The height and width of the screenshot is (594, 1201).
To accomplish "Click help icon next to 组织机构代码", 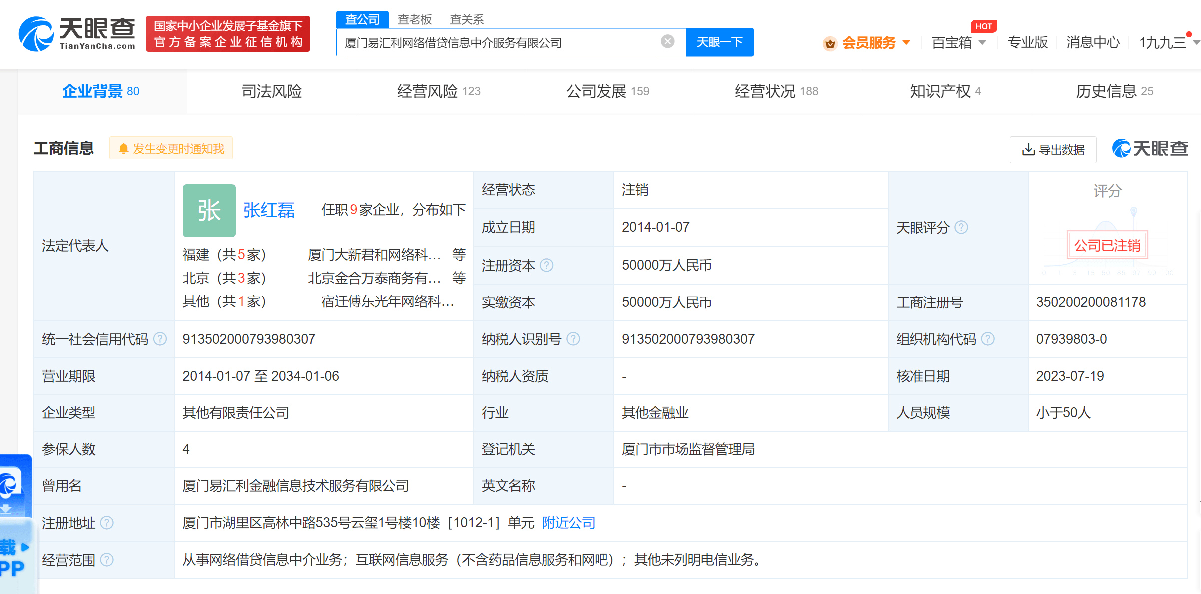I will [x=988, y=339].
